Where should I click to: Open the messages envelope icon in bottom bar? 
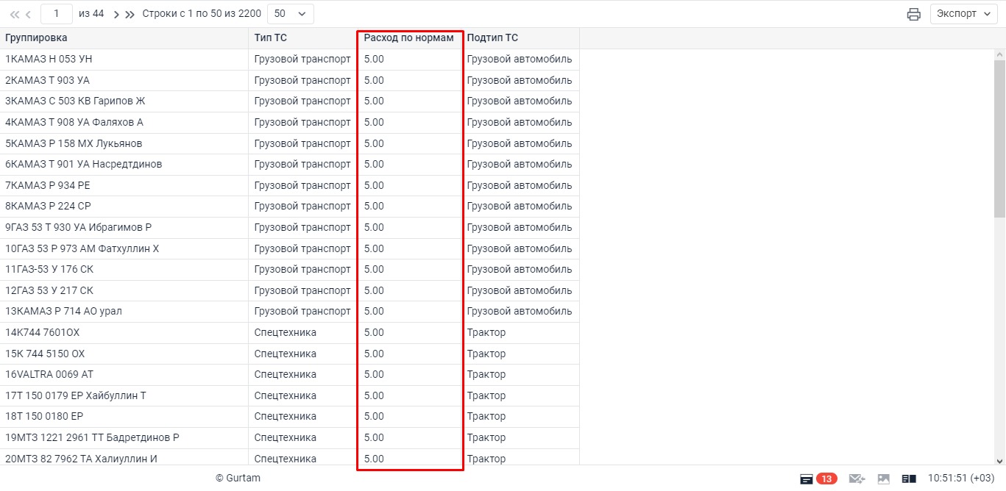point(856,479)
